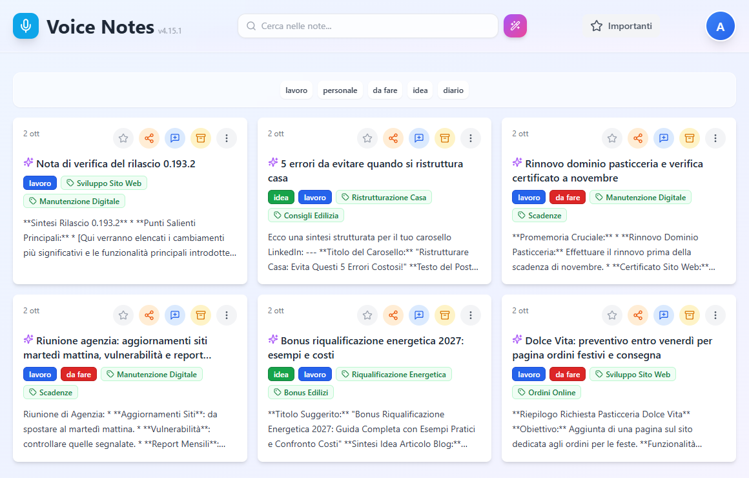Open more options for 'Nota di verifica' note
The width and height of the screenshot is (749, 478).
click(x=227, y=138)
